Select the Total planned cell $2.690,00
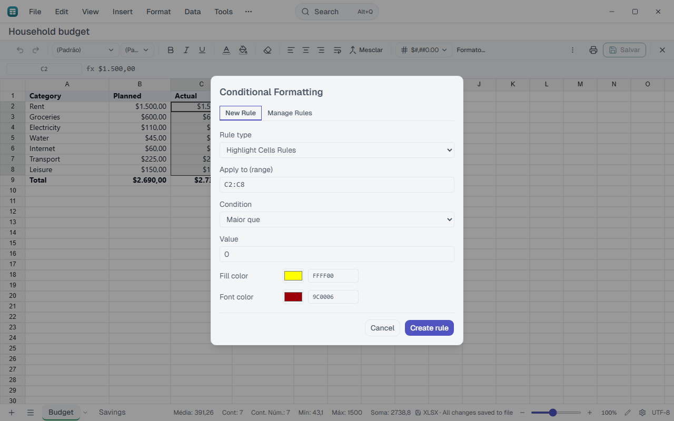Screen dimensions: 674x421 140,180
